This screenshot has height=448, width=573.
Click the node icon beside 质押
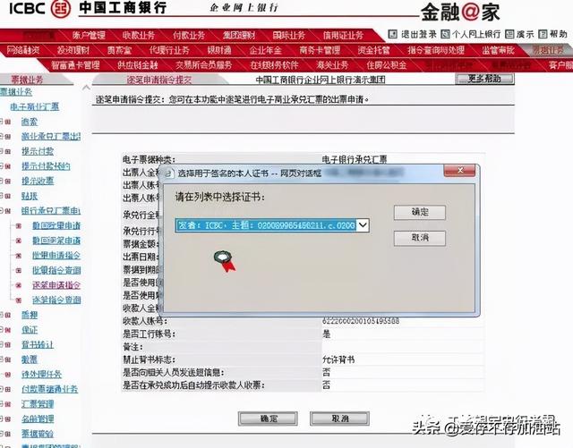[x=8, y=315]
